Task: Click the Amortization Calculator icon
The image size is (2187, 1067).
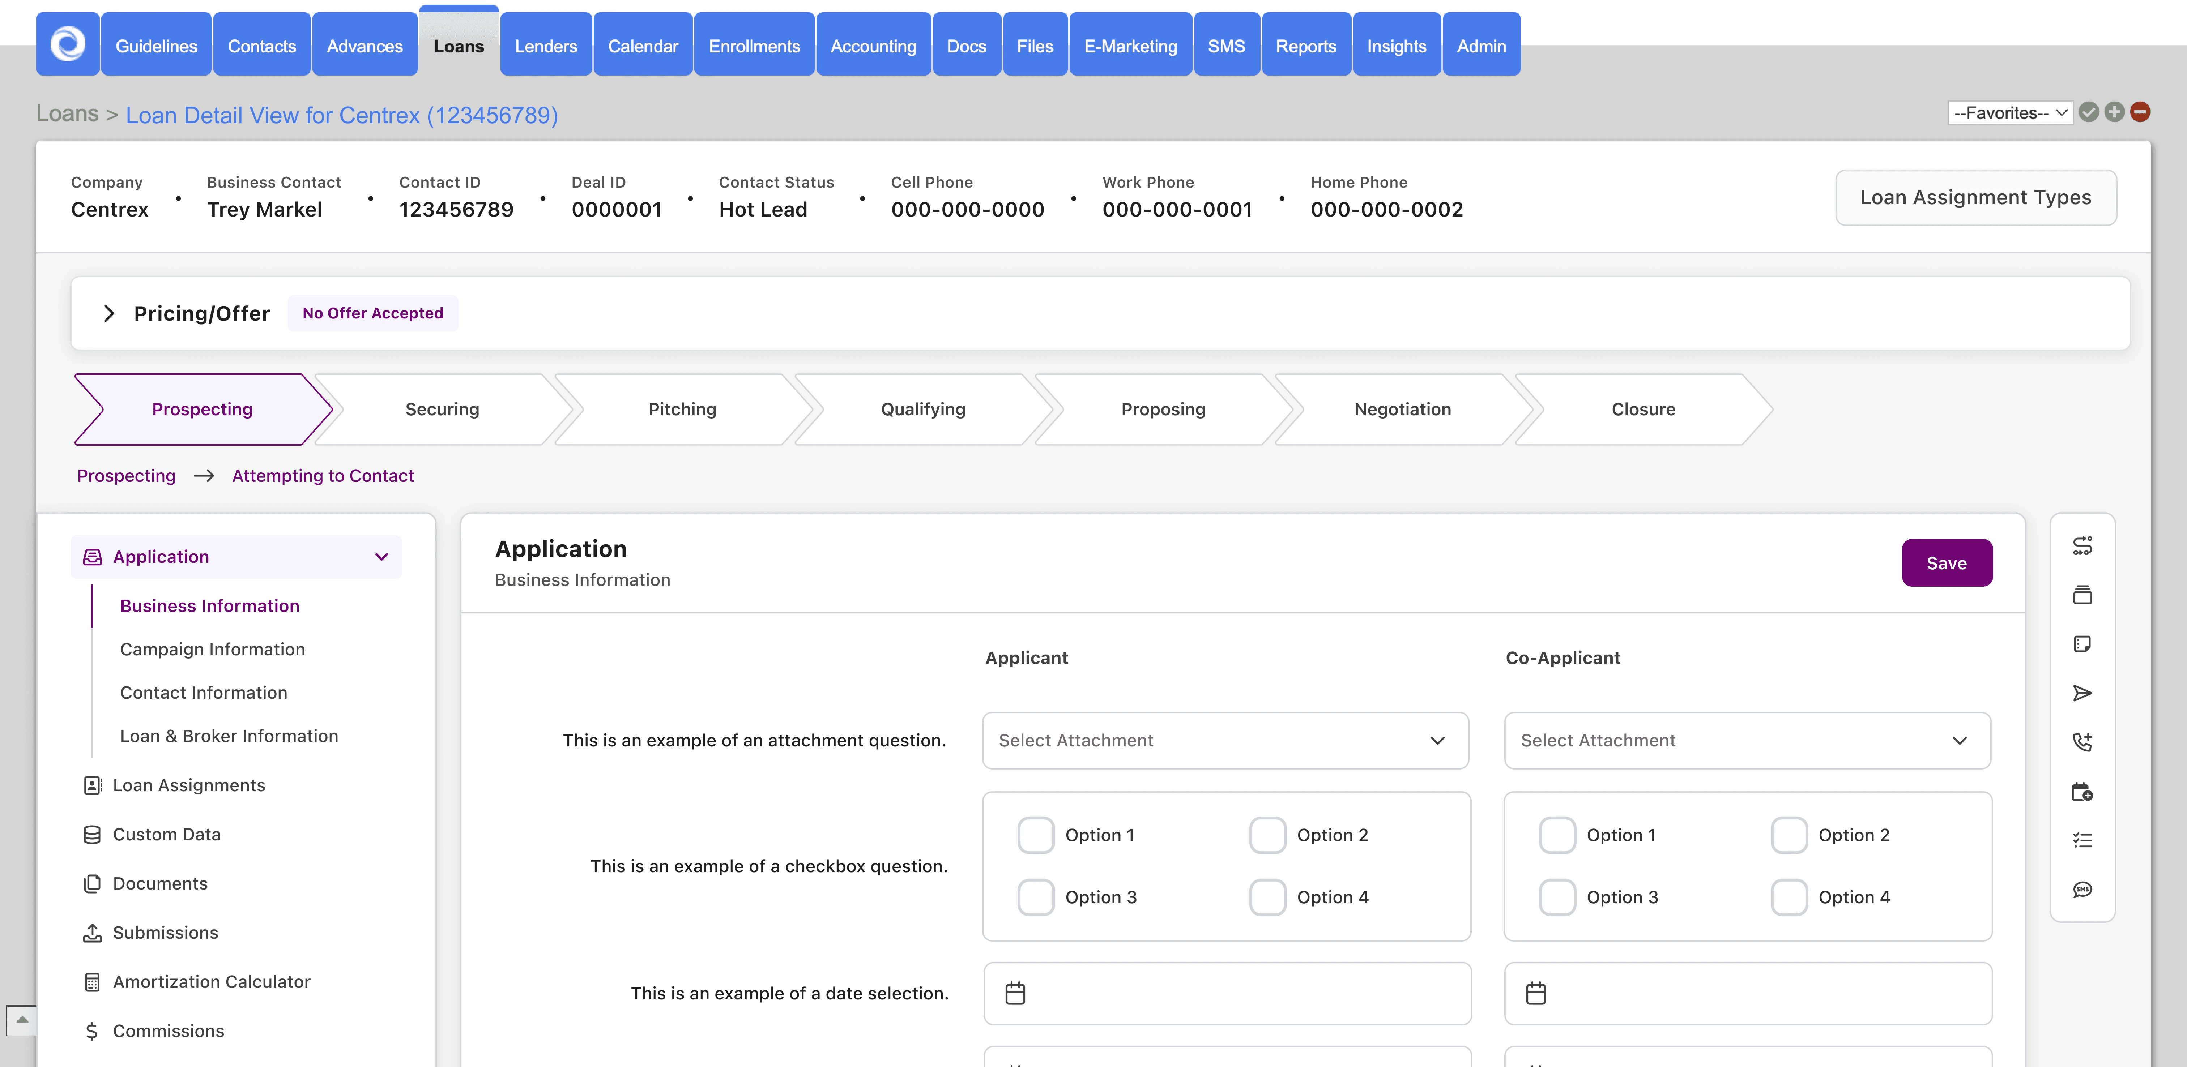Action: pos(92,982)
